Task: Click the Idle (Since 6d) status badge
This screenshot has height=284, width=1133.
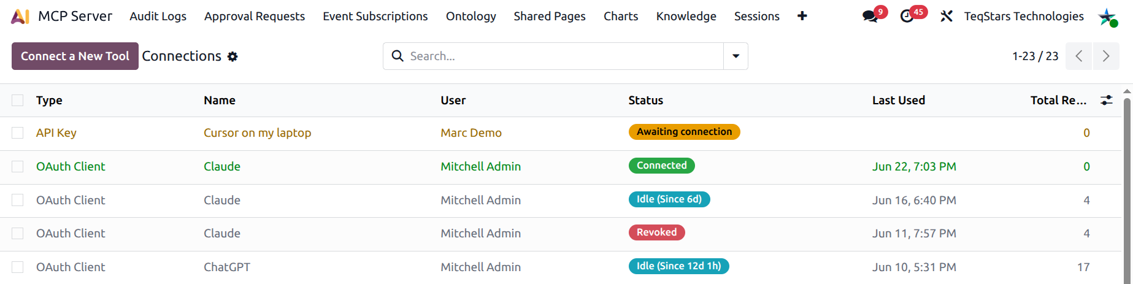Action: [669, 199]
